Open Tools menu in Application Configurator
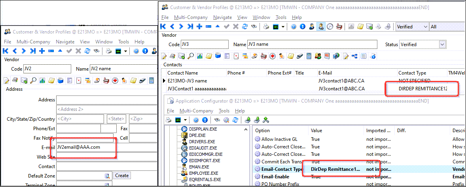 (x=224, y=111)
